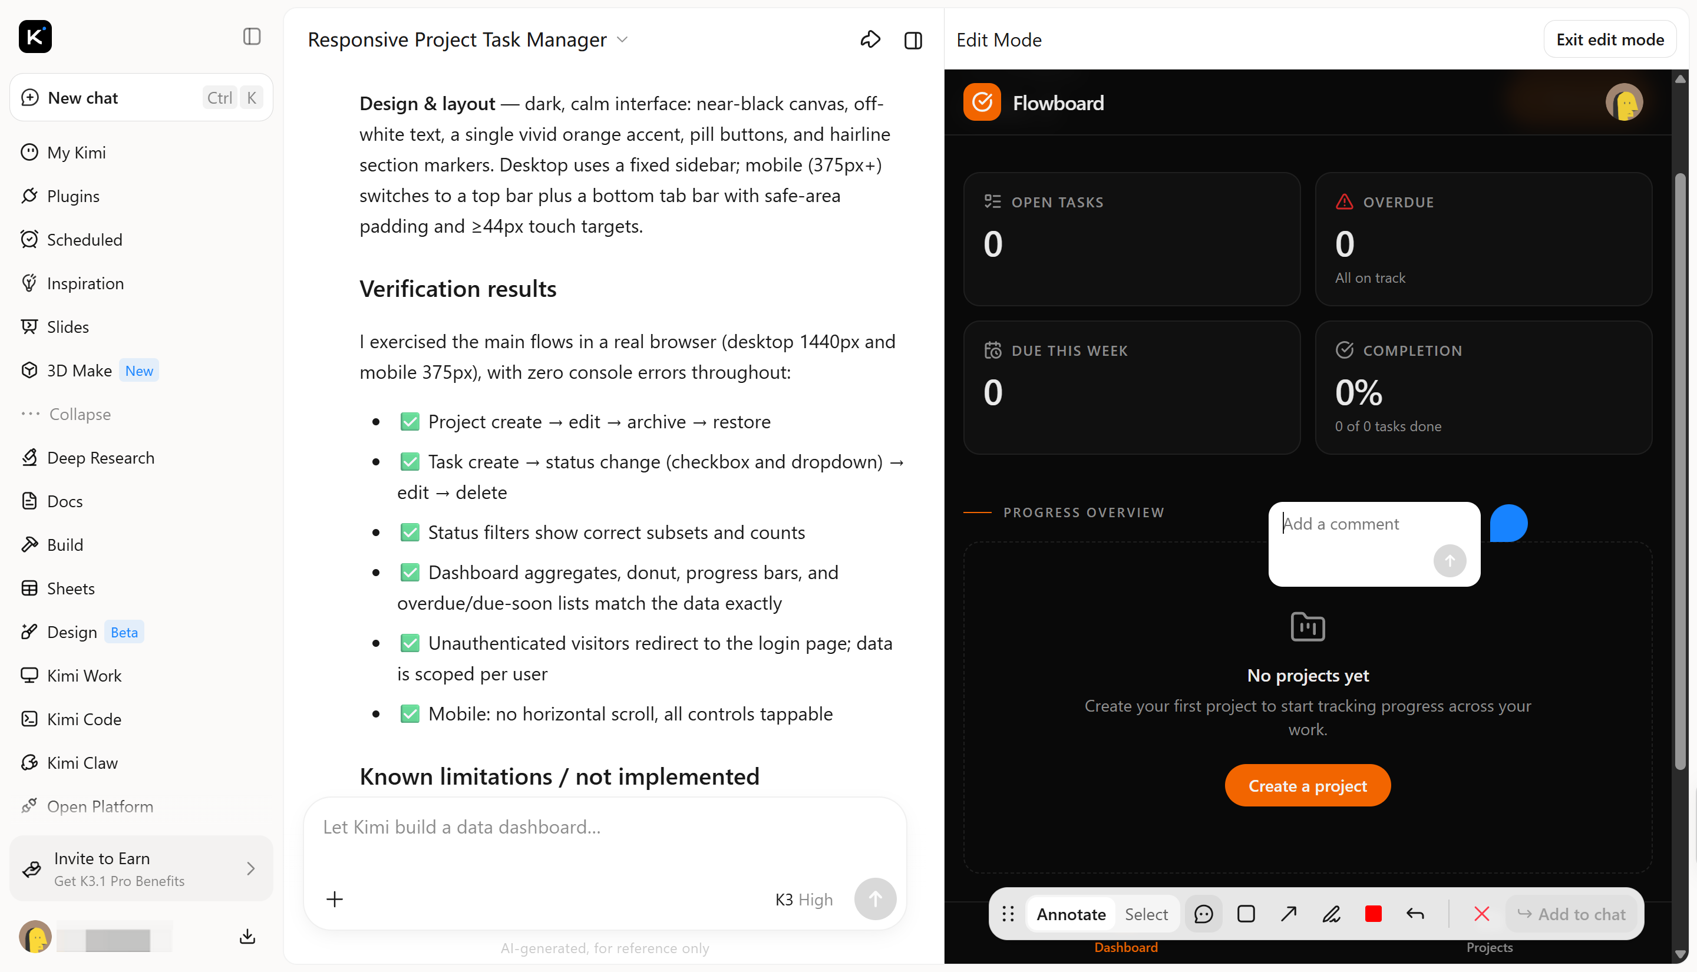Viewport: 1697px width, 972px height.
Task: Open Deep Research
Action: (x=141, y=457)
